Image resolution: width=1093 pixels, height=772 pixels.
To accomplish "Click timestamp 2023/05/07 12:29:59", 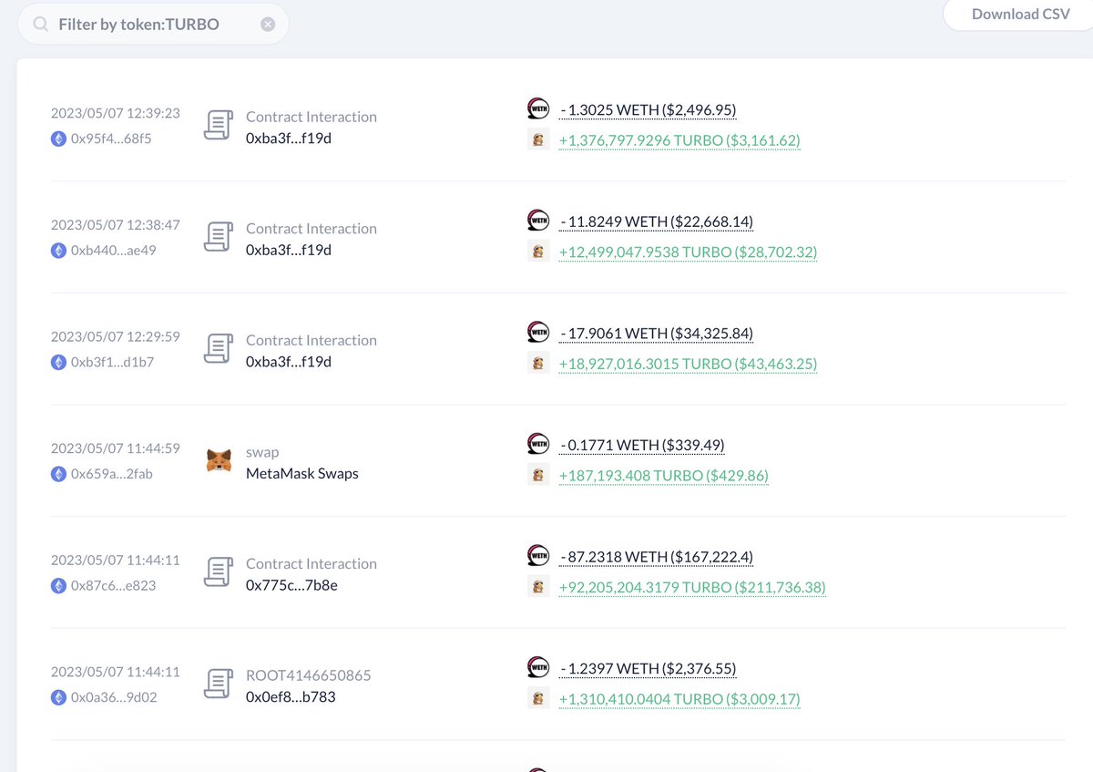I will click(x=116, y=336).
